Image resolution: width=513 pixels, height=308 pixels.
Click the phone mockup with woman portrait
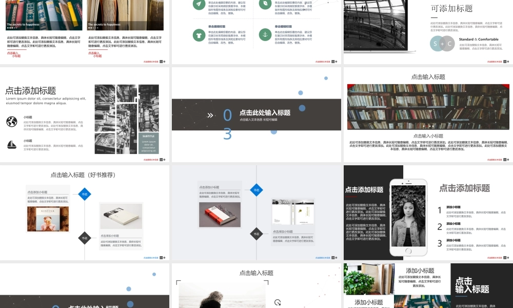click(408, 217)
